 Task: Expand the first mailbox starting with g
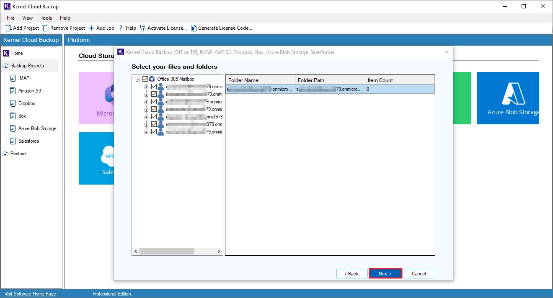(147, 87)
